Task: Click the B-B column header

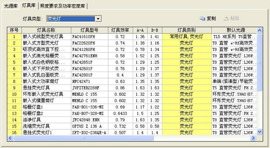Action: pos(155,30)
